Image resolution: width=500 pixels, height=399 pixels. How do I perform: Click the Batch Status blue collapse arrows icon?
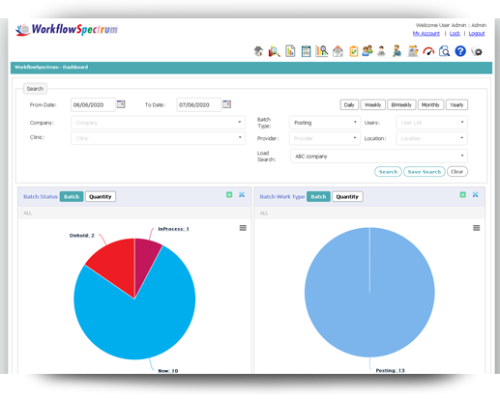[x=242, y=194]
